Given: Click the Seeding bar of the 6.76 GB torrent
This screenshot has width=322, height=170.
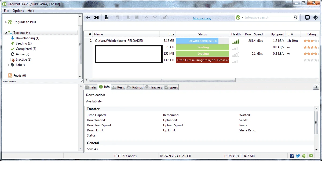Looking at the screenshot, I should click(202, 47).
